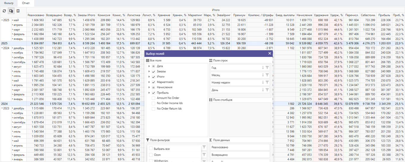The width and height of the screenshot is (405, 162).
Task: Click sigma icon next to Поля данных
Action: 211,140
